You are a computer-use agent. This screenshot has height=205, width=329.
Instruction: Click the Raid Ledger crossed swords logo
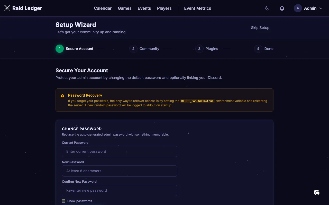(7, 8)
